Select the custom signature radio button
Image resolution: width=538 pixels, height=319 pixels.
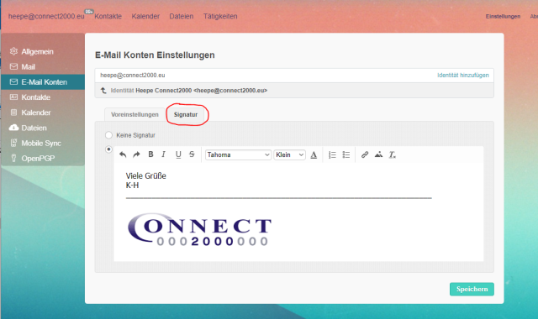coord(108,149)
